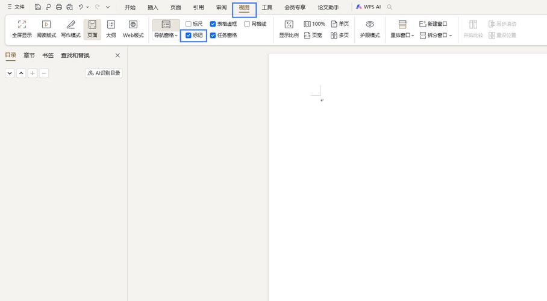
Task: Click the plus promote level button
Action: [x=33, y=73]
